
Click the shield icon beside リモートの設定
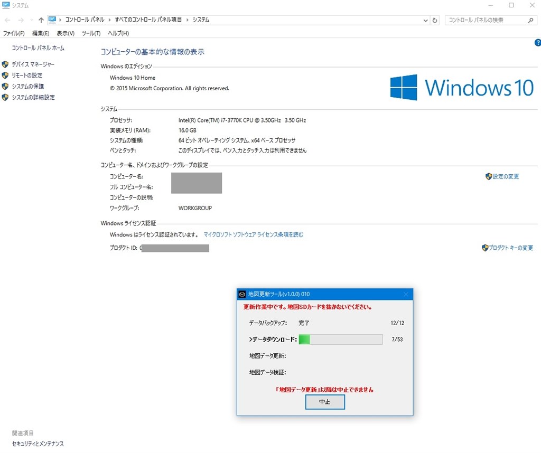click(x=5, y=76)
